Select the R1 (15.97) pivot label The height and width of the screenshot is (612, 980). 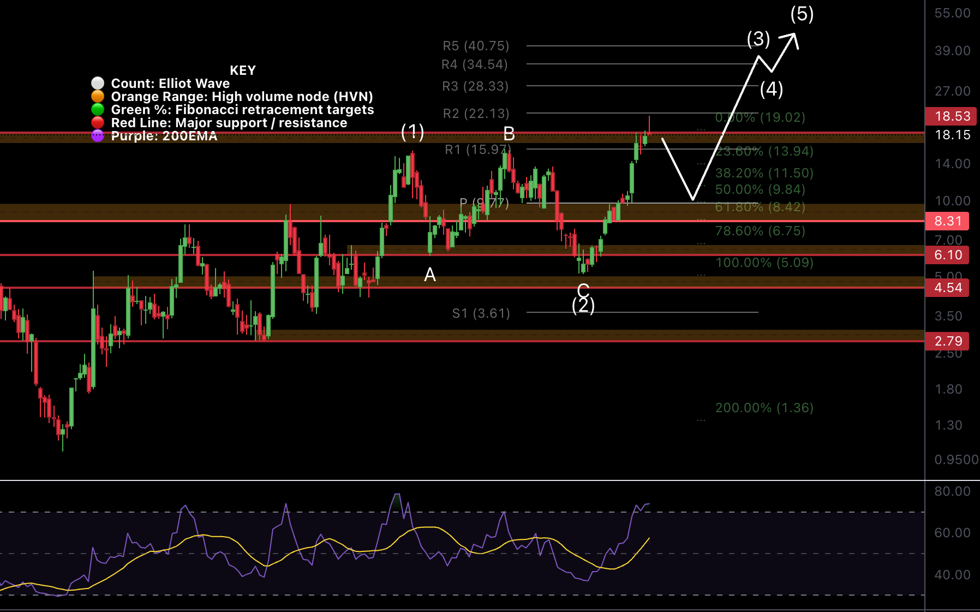478,150
